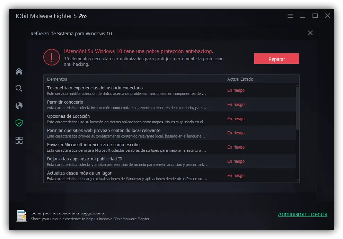Close the Refuerzo de Sistema dialog

pos(310,33)
